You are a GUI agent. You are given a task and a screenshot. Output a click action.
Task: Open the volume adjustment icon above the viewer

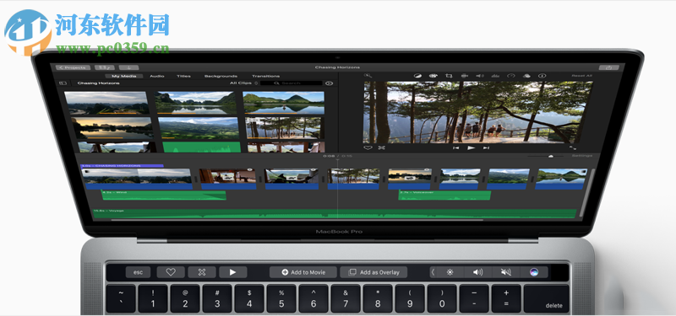coord(480,76)
